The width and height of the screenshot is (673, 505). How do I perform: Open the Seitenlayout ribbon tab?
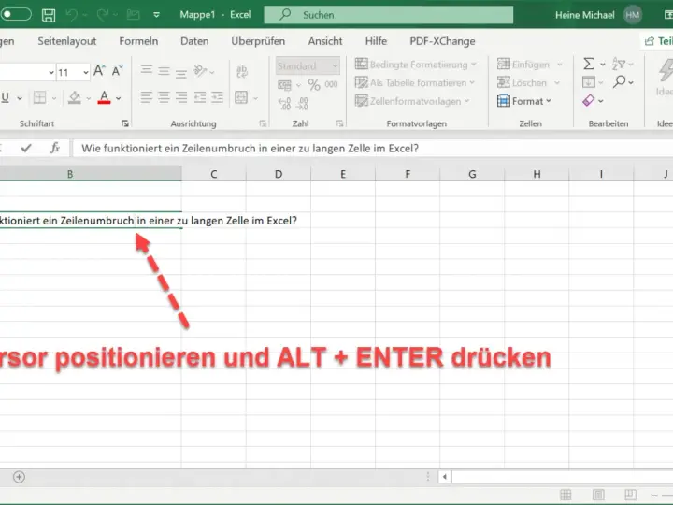click(x=67, y=41)
